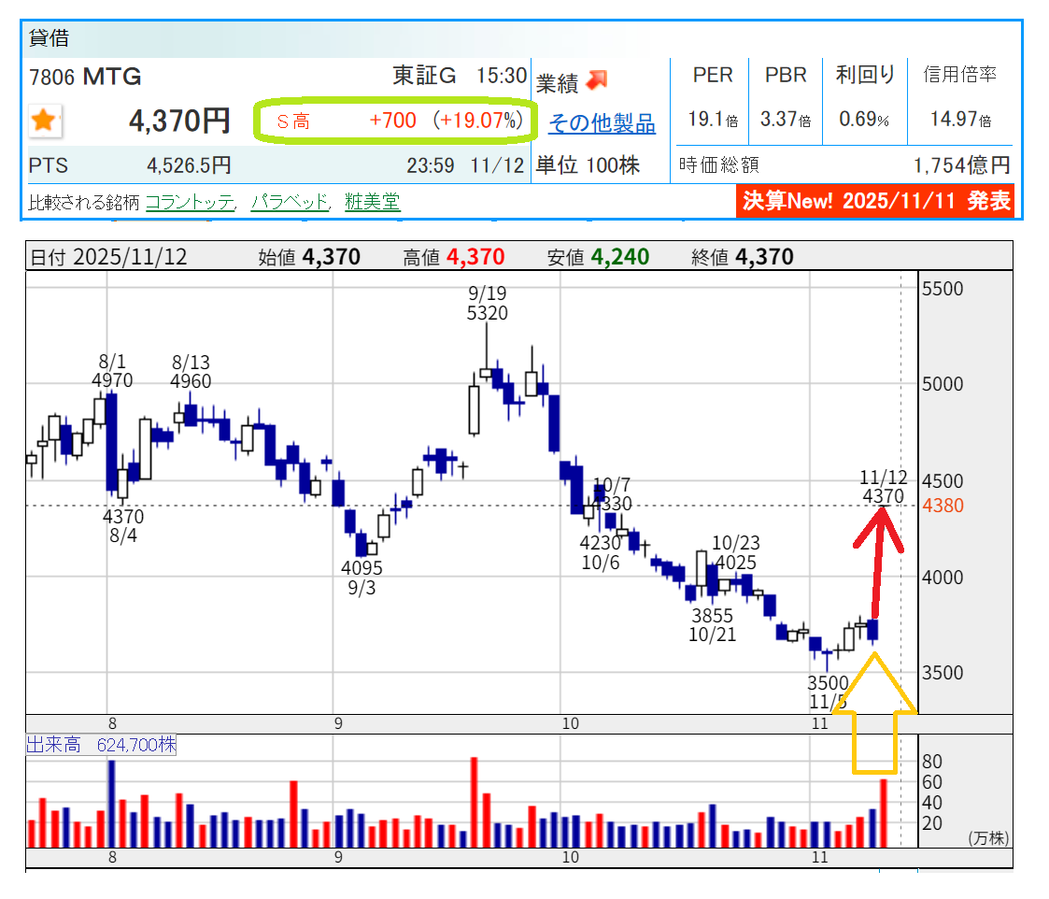This screenshot has height=899, width=1049.
Task: Click the 出来高 624,700株 volume label
Action: [101, 745]
